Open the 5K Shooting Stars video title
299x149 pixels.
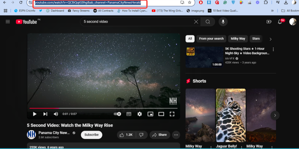pos(247,51)
